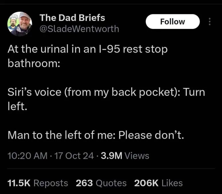Open the 11.5K reposts number
Image resolution: width=222 pixels, height=194 pixels.
[x=19, y=183]
